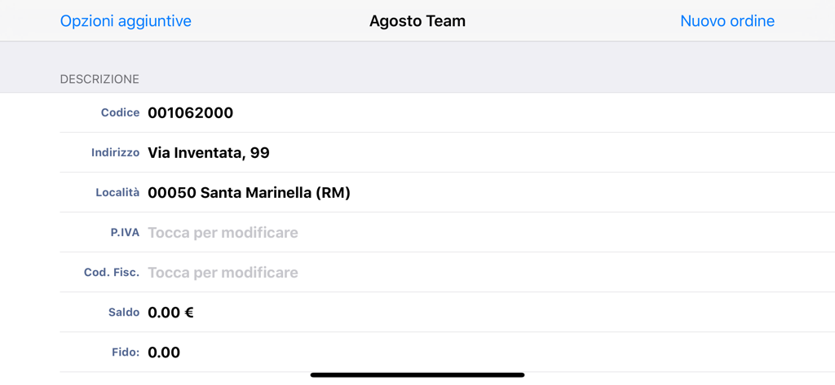
Task: Select the Saldo amount 0.00 €
Action: 170,313
